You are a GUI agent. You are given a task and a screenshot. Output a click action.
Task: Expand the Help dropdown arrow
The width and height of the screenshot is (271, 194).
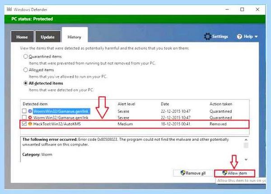tap(256, 37)
